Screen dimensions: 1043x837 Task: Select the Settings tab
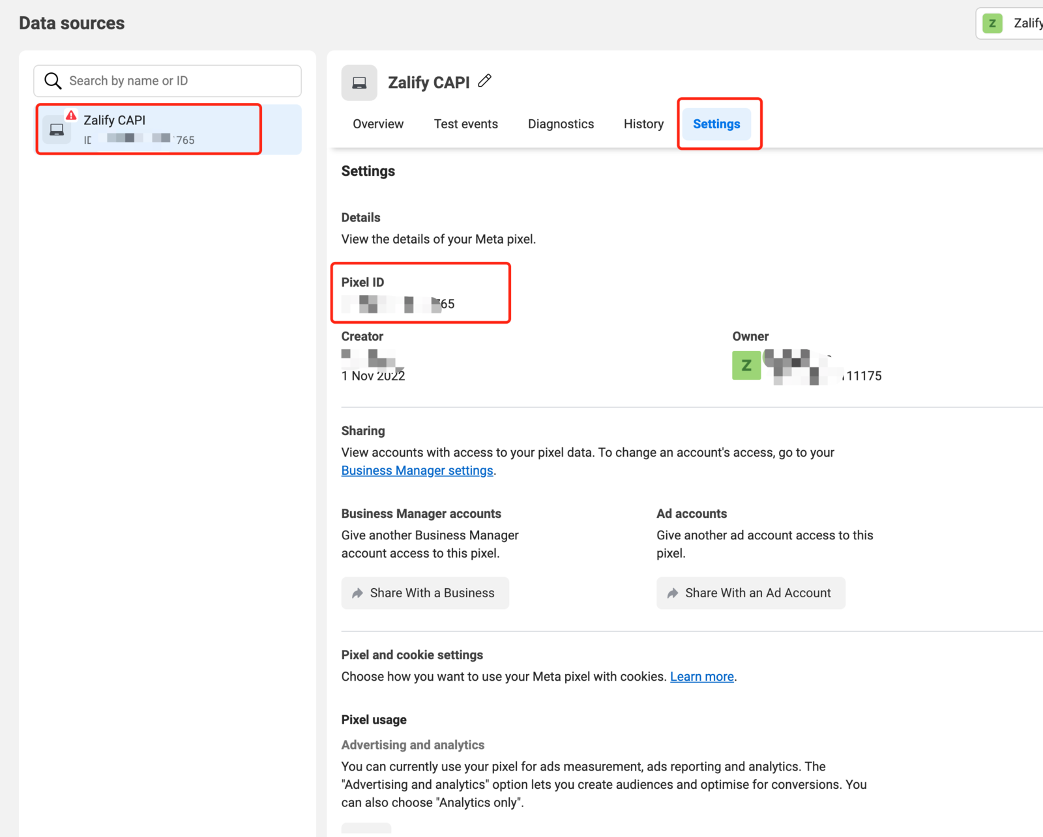[x=716, y=124]
